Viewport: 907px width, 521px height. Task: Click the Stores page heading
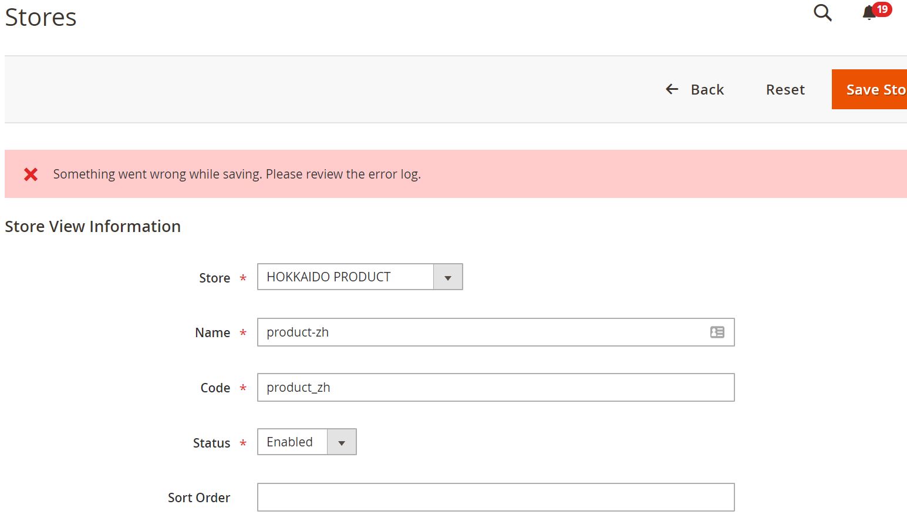click(41, 16)
